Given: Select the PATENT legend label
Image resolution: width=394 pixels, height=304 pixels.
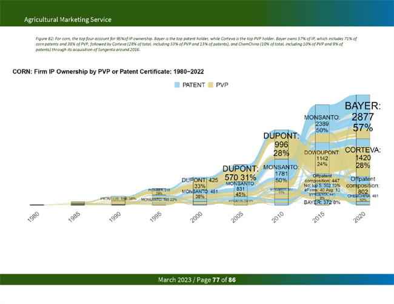Looking at the screenshot, I should pyautogui.click(x=194, y=86).
